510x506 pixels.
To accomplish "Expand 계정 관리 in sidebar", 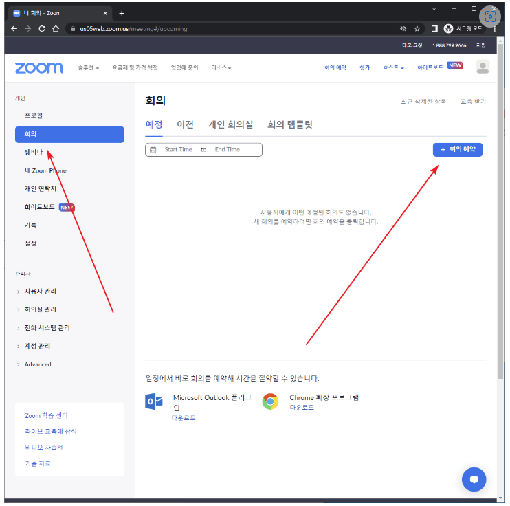I will click(37, 346).
